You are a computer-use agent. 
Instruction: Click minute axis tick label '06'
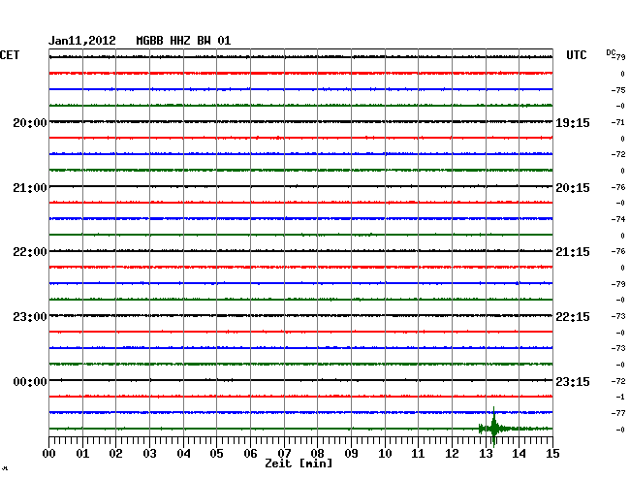250,454
